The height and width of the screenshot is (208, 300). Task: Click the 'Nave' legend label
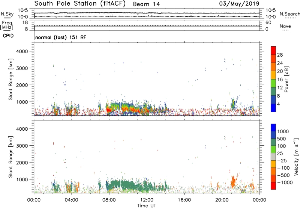(x=285, y=26)
